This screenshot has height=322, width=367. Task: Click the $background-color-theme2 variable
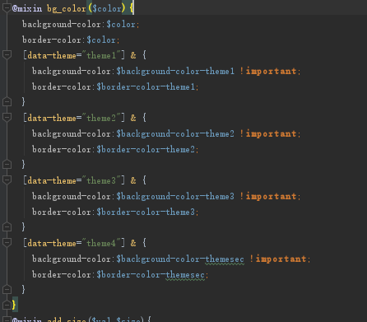pyautogui.click(x=175, y=134)
